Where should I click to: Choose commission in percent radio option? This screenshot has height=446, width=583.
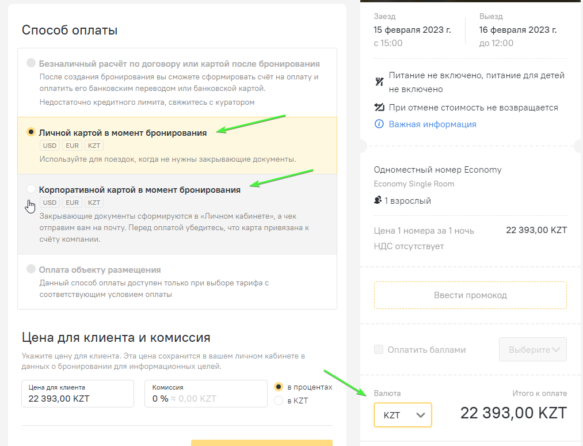279,387
